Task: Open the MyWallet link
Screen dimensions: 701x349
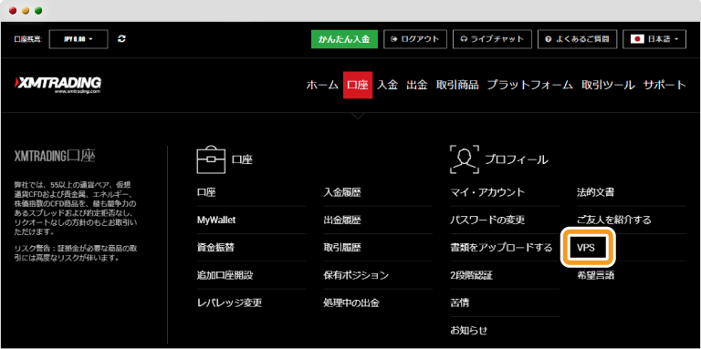Action: point(216,220)
